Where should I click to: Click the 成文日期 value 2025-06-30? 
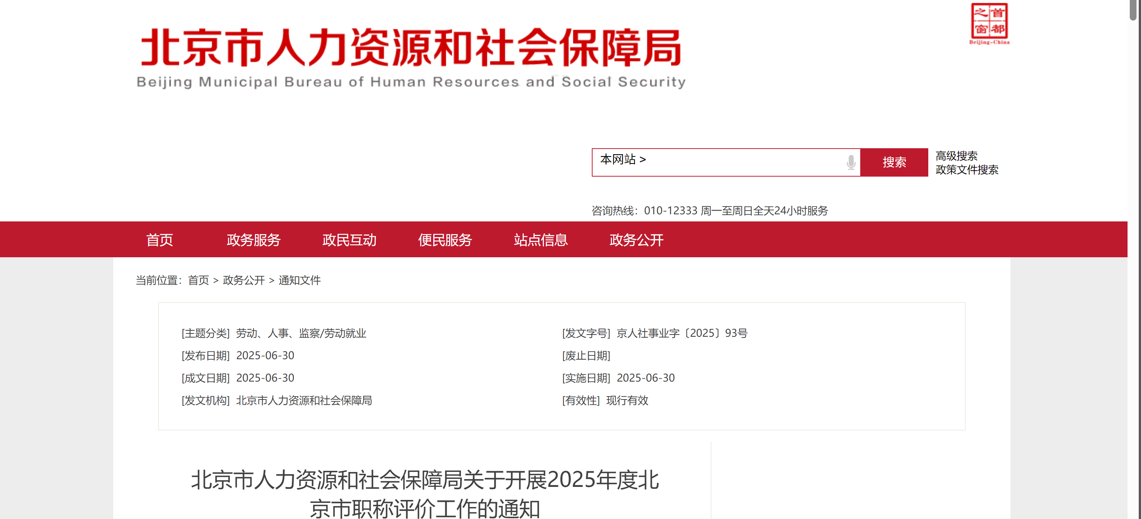pyautogui.click(x=265, y=378)
